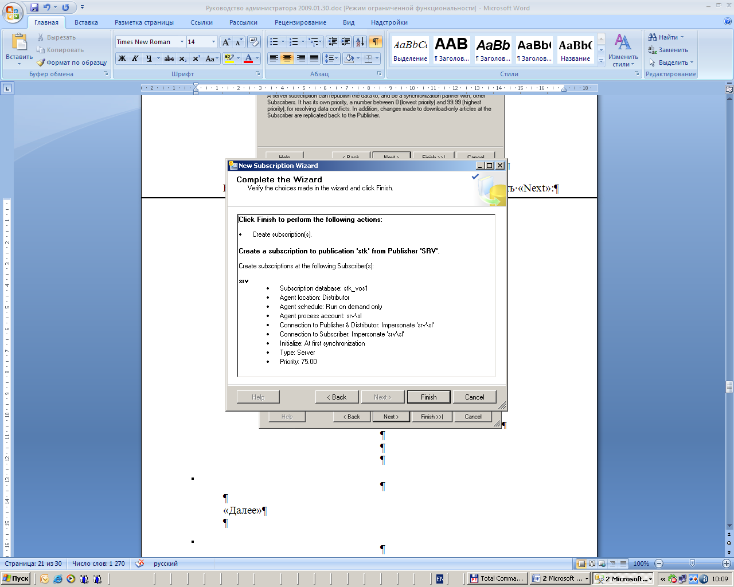
Task: Expand line spacing options
Action: point(331,58)
